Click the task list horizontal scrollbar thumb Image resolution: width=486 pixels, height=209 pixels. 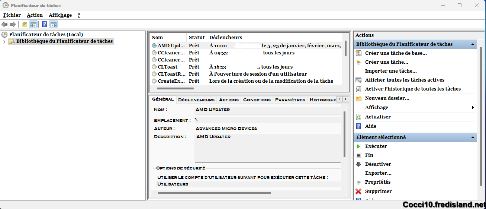tap(175, 89)
